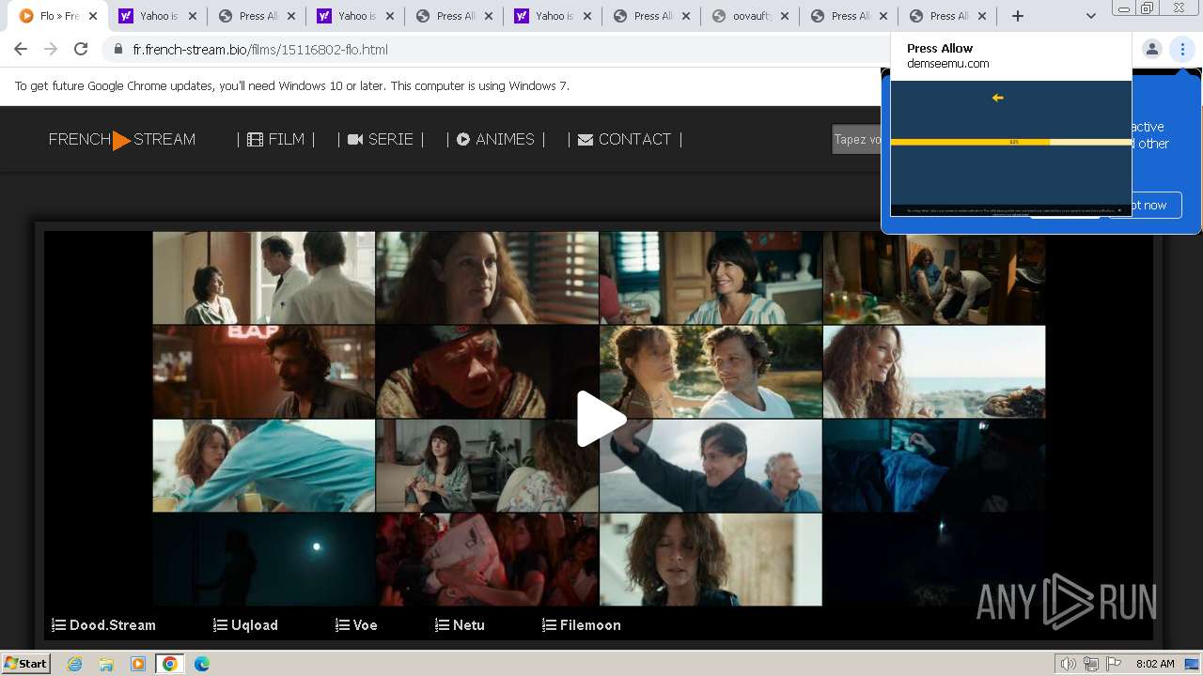1203x676 pixels.
Task: Click the French Stream logo
Action: [122, 139]
